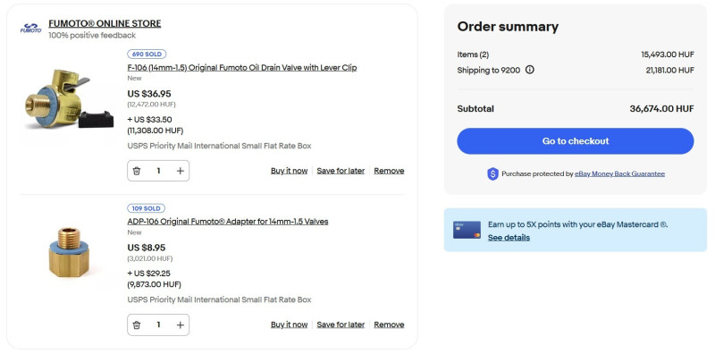Screen dimensions: 715x354
Task: Open ADP-106 Original Fumoto Adapter listing
Action: click(x=228, y=222)
